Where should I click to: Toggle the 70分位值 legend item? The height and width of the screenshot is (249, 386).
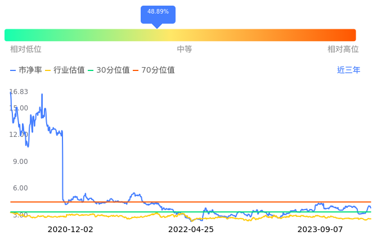pos(154,70)
